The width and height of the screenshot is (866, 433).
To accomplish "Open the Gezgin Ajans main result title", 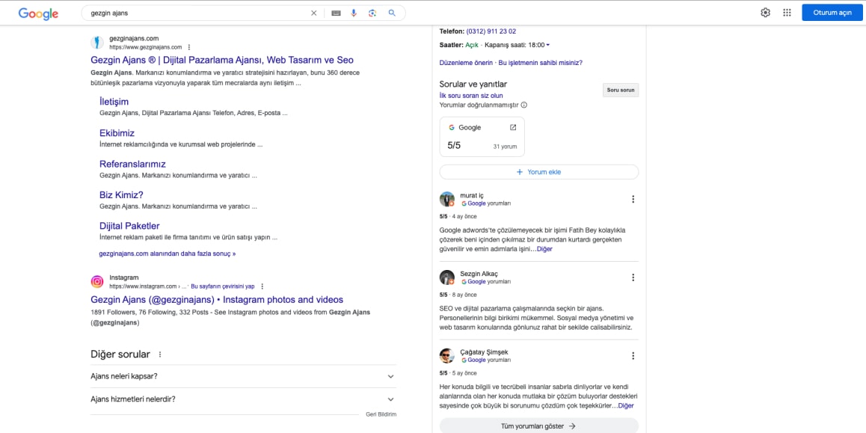I will point(222,60).
